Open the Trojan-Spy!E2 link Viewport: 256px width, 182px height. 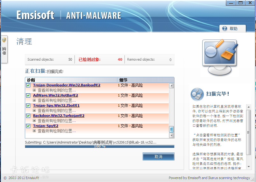[46, 126]
